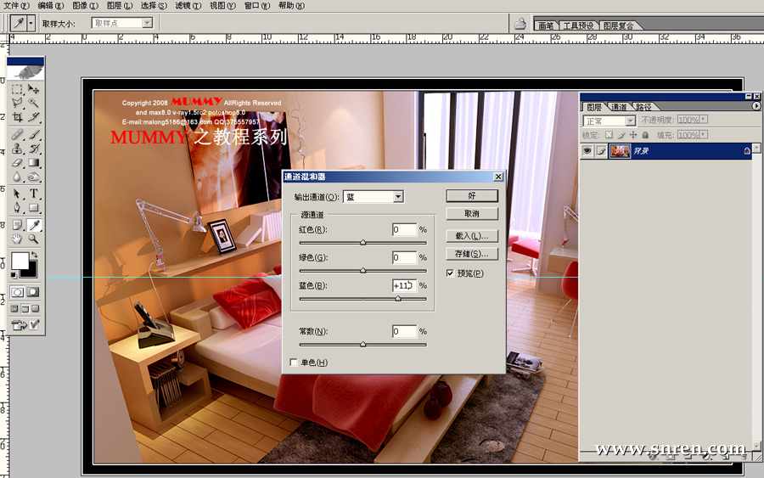Switch to Standard edit mode
This screenshot has width=764, height=478.
coord(17,292)
